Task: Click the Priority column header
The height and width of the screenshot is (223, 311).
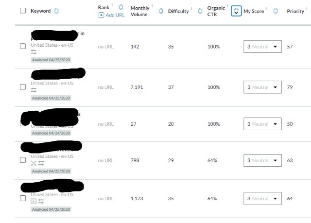Action: 295,11
